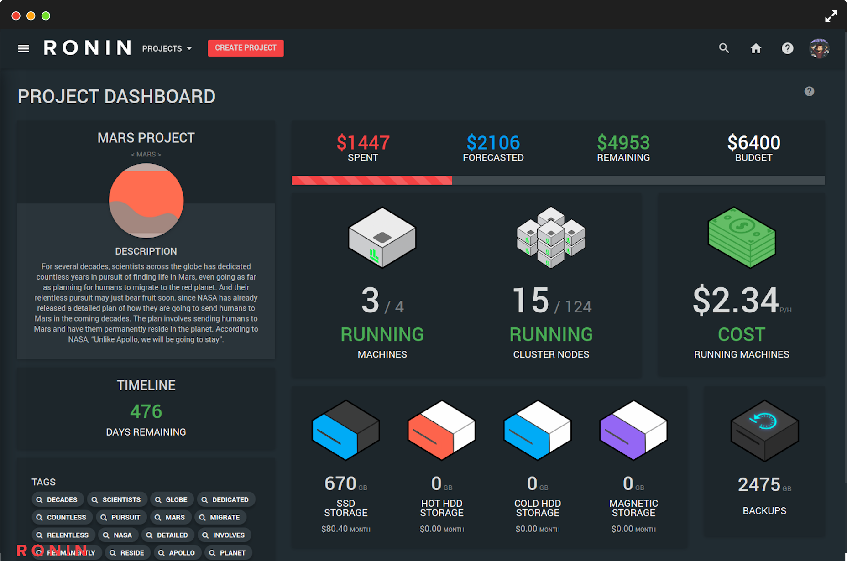Go to home via house icon

point(756,48)
